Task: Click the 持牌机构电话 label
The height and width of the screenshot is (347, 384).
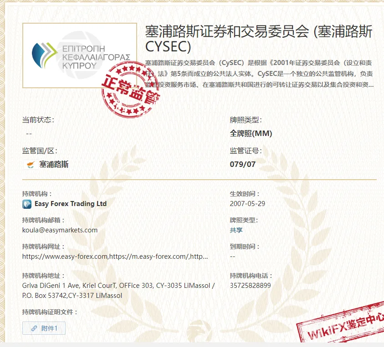Action: 251,276
